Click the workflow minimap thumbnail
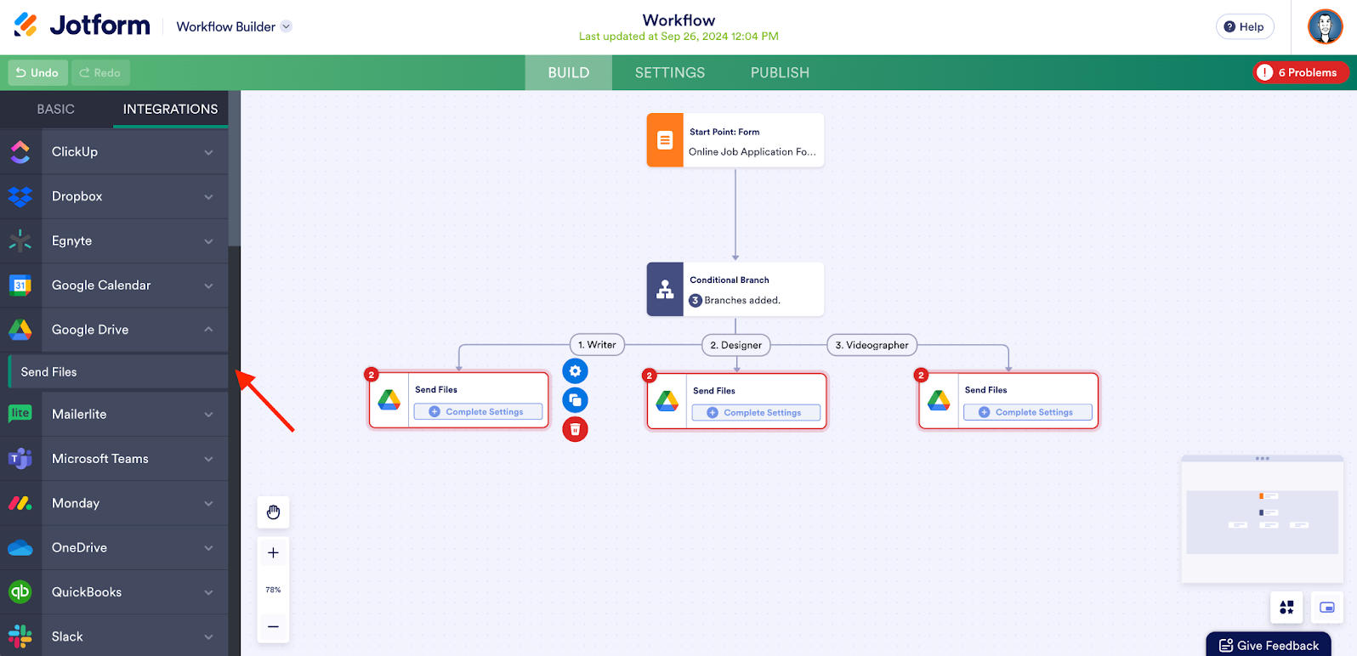Image resolution: width=1357 pixels, height=656 pixels. [1262, 522]
